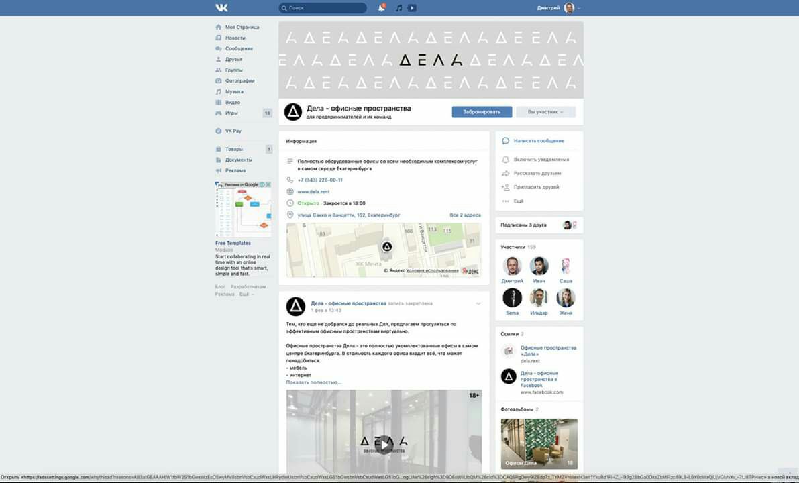
Task: Open member Sema's avatar
Action: pyautogui.click(x=512, y=298)
